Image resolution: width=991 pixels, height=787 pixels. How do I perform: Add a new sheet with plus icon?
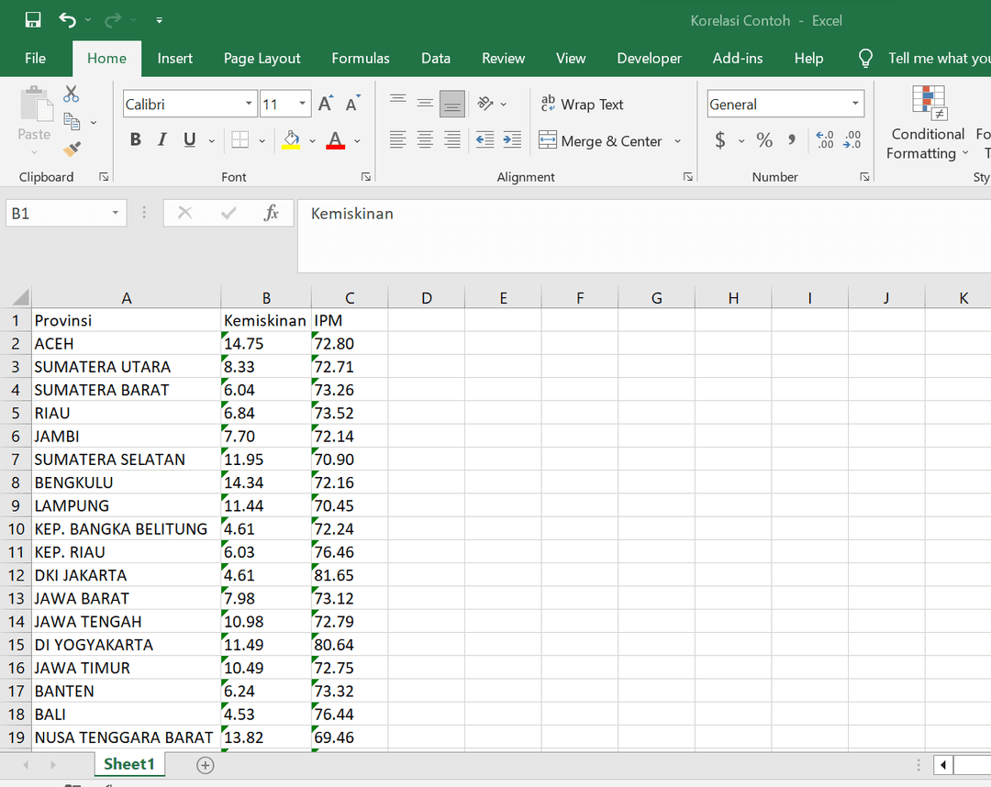205,765
